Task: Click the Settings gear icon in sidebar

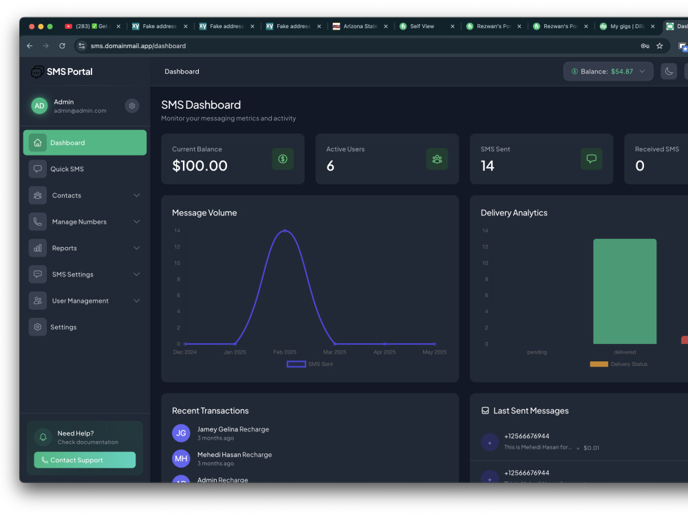Action: [38, 327]
